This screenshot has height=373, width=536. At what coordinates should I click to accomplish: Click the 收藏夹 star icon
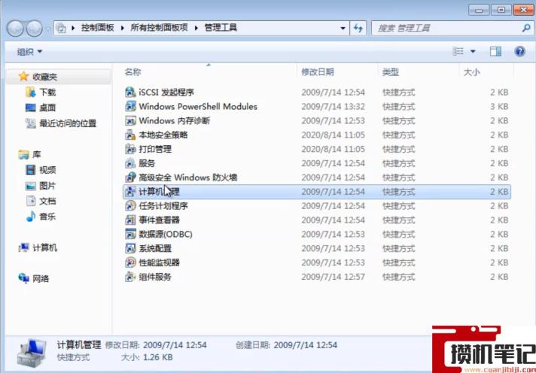pyautogui.click(x=23, y=76)
